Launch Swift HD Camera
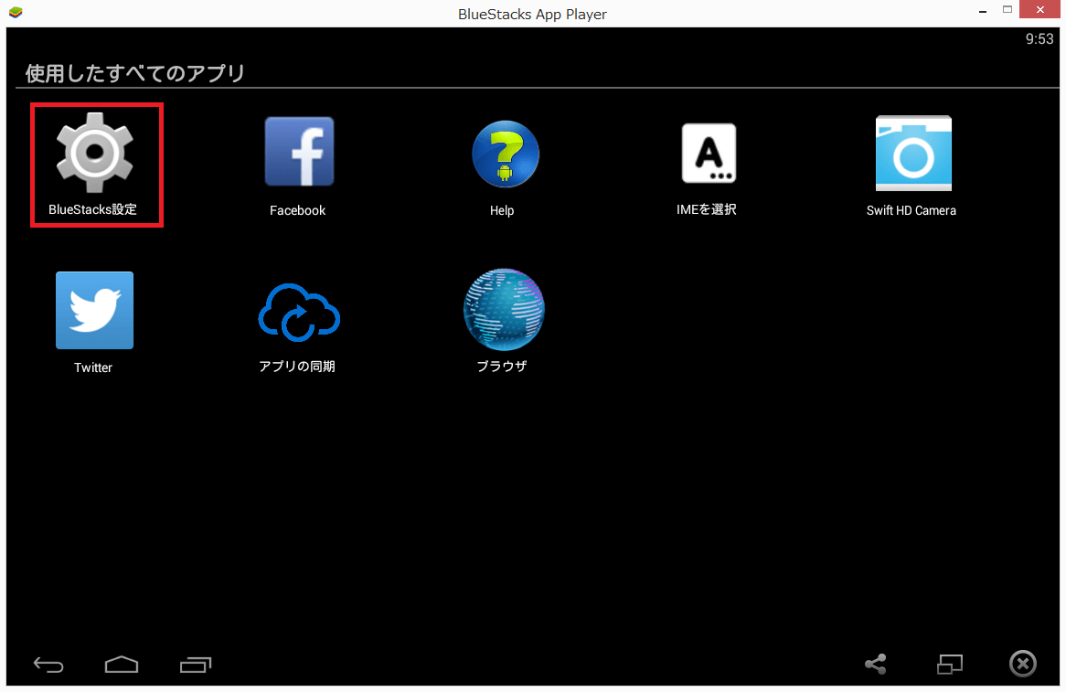This screenshot has width=1066, height=692. tap(913, 153)
